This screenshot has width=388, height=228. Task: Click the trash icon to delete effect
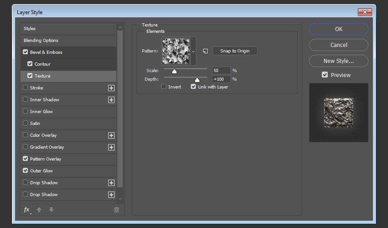(x=116, y=210)
